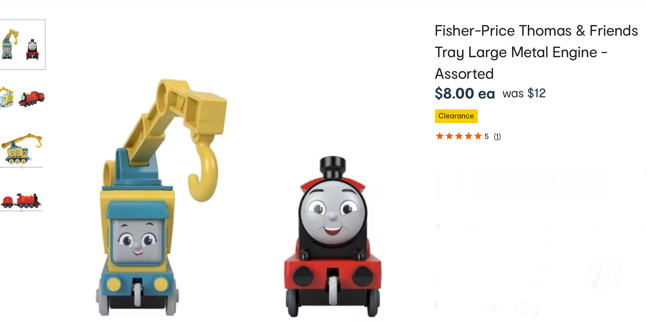Click the first orange rating star

[439, 136]
